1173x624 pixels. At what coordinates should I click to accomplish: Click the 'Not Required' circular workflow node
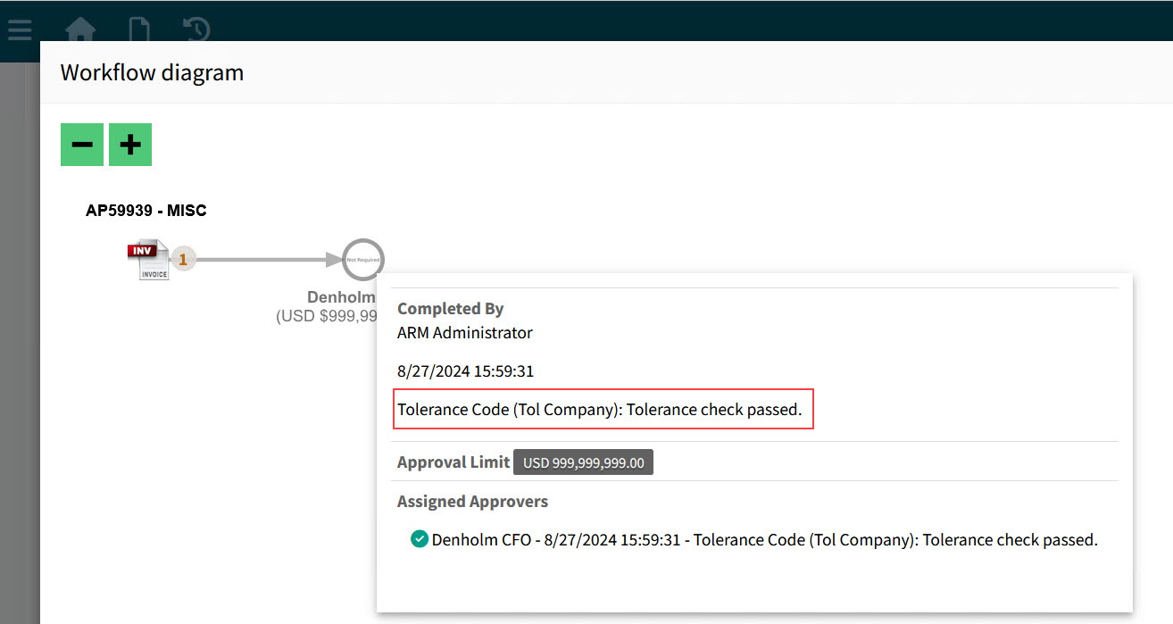[362, 259]
